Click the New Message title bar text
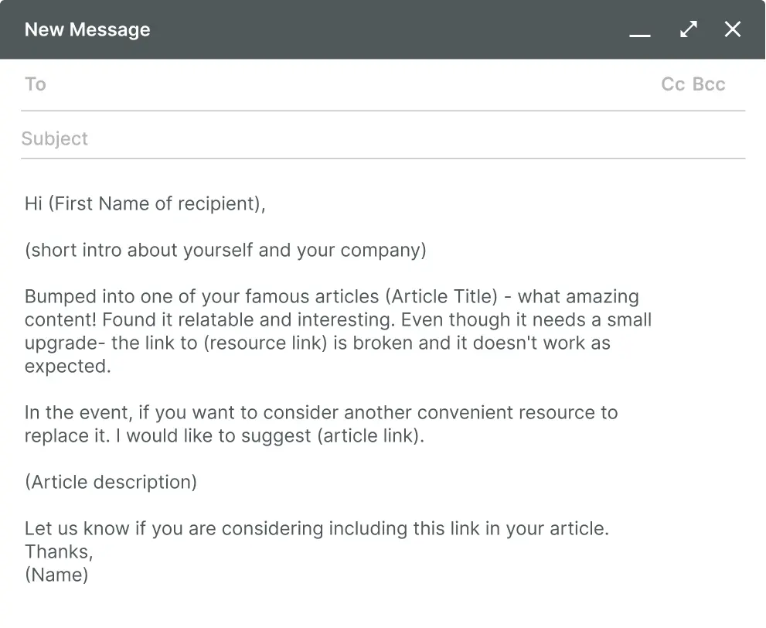 pyautogui.click(x=87, y=29)
